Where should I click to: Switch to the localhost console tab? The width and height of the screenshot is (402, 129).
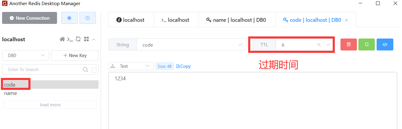(x=176, y=20)
